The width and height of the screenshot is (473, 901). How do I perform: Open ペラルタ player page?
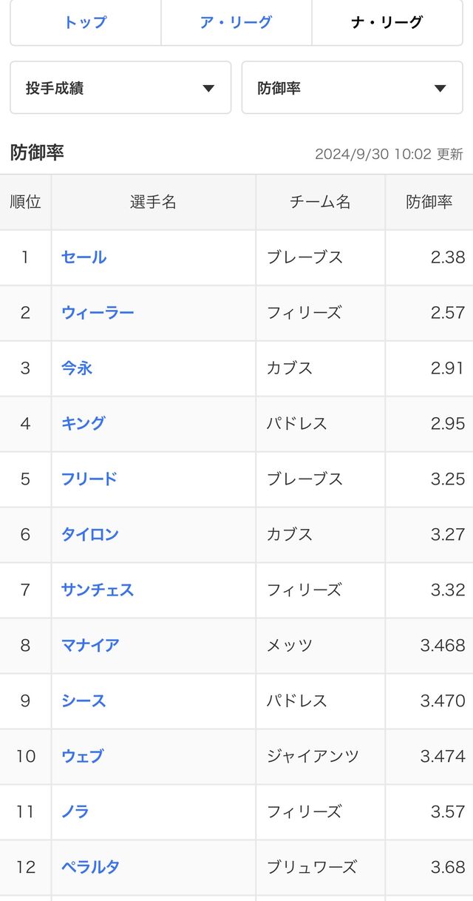pyautogui.click(x=90, y=868)
